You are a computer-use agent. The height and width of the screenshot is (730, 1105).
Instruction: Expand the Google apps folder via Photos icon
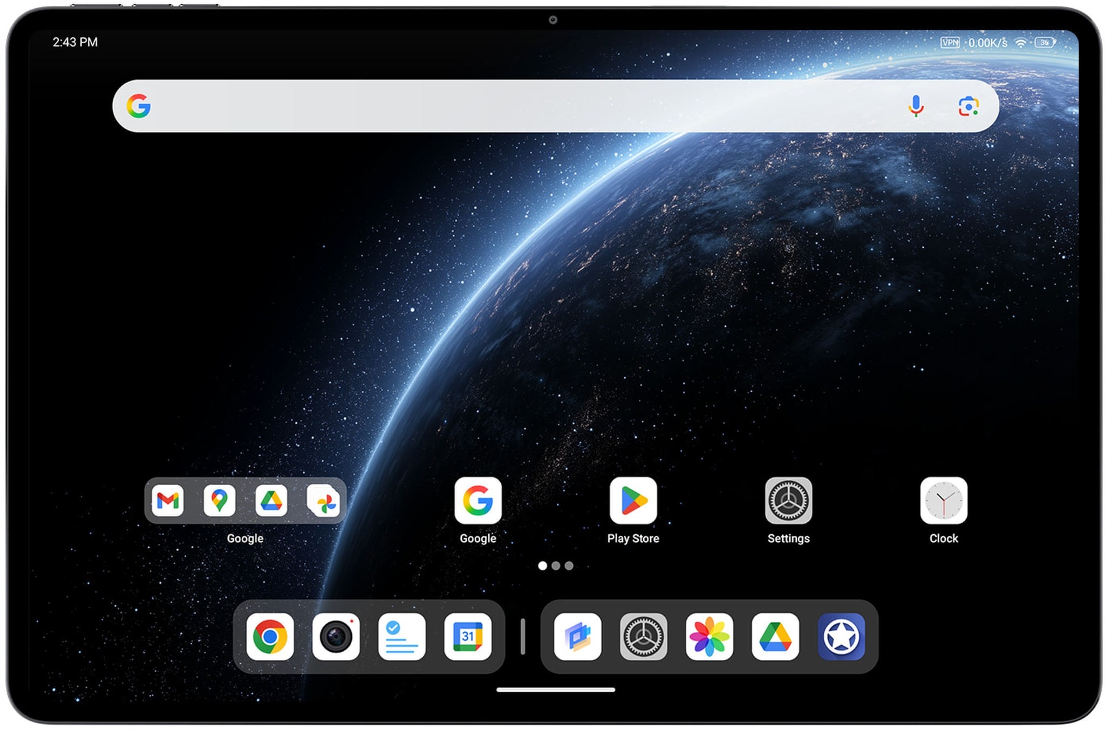point(324,502)
